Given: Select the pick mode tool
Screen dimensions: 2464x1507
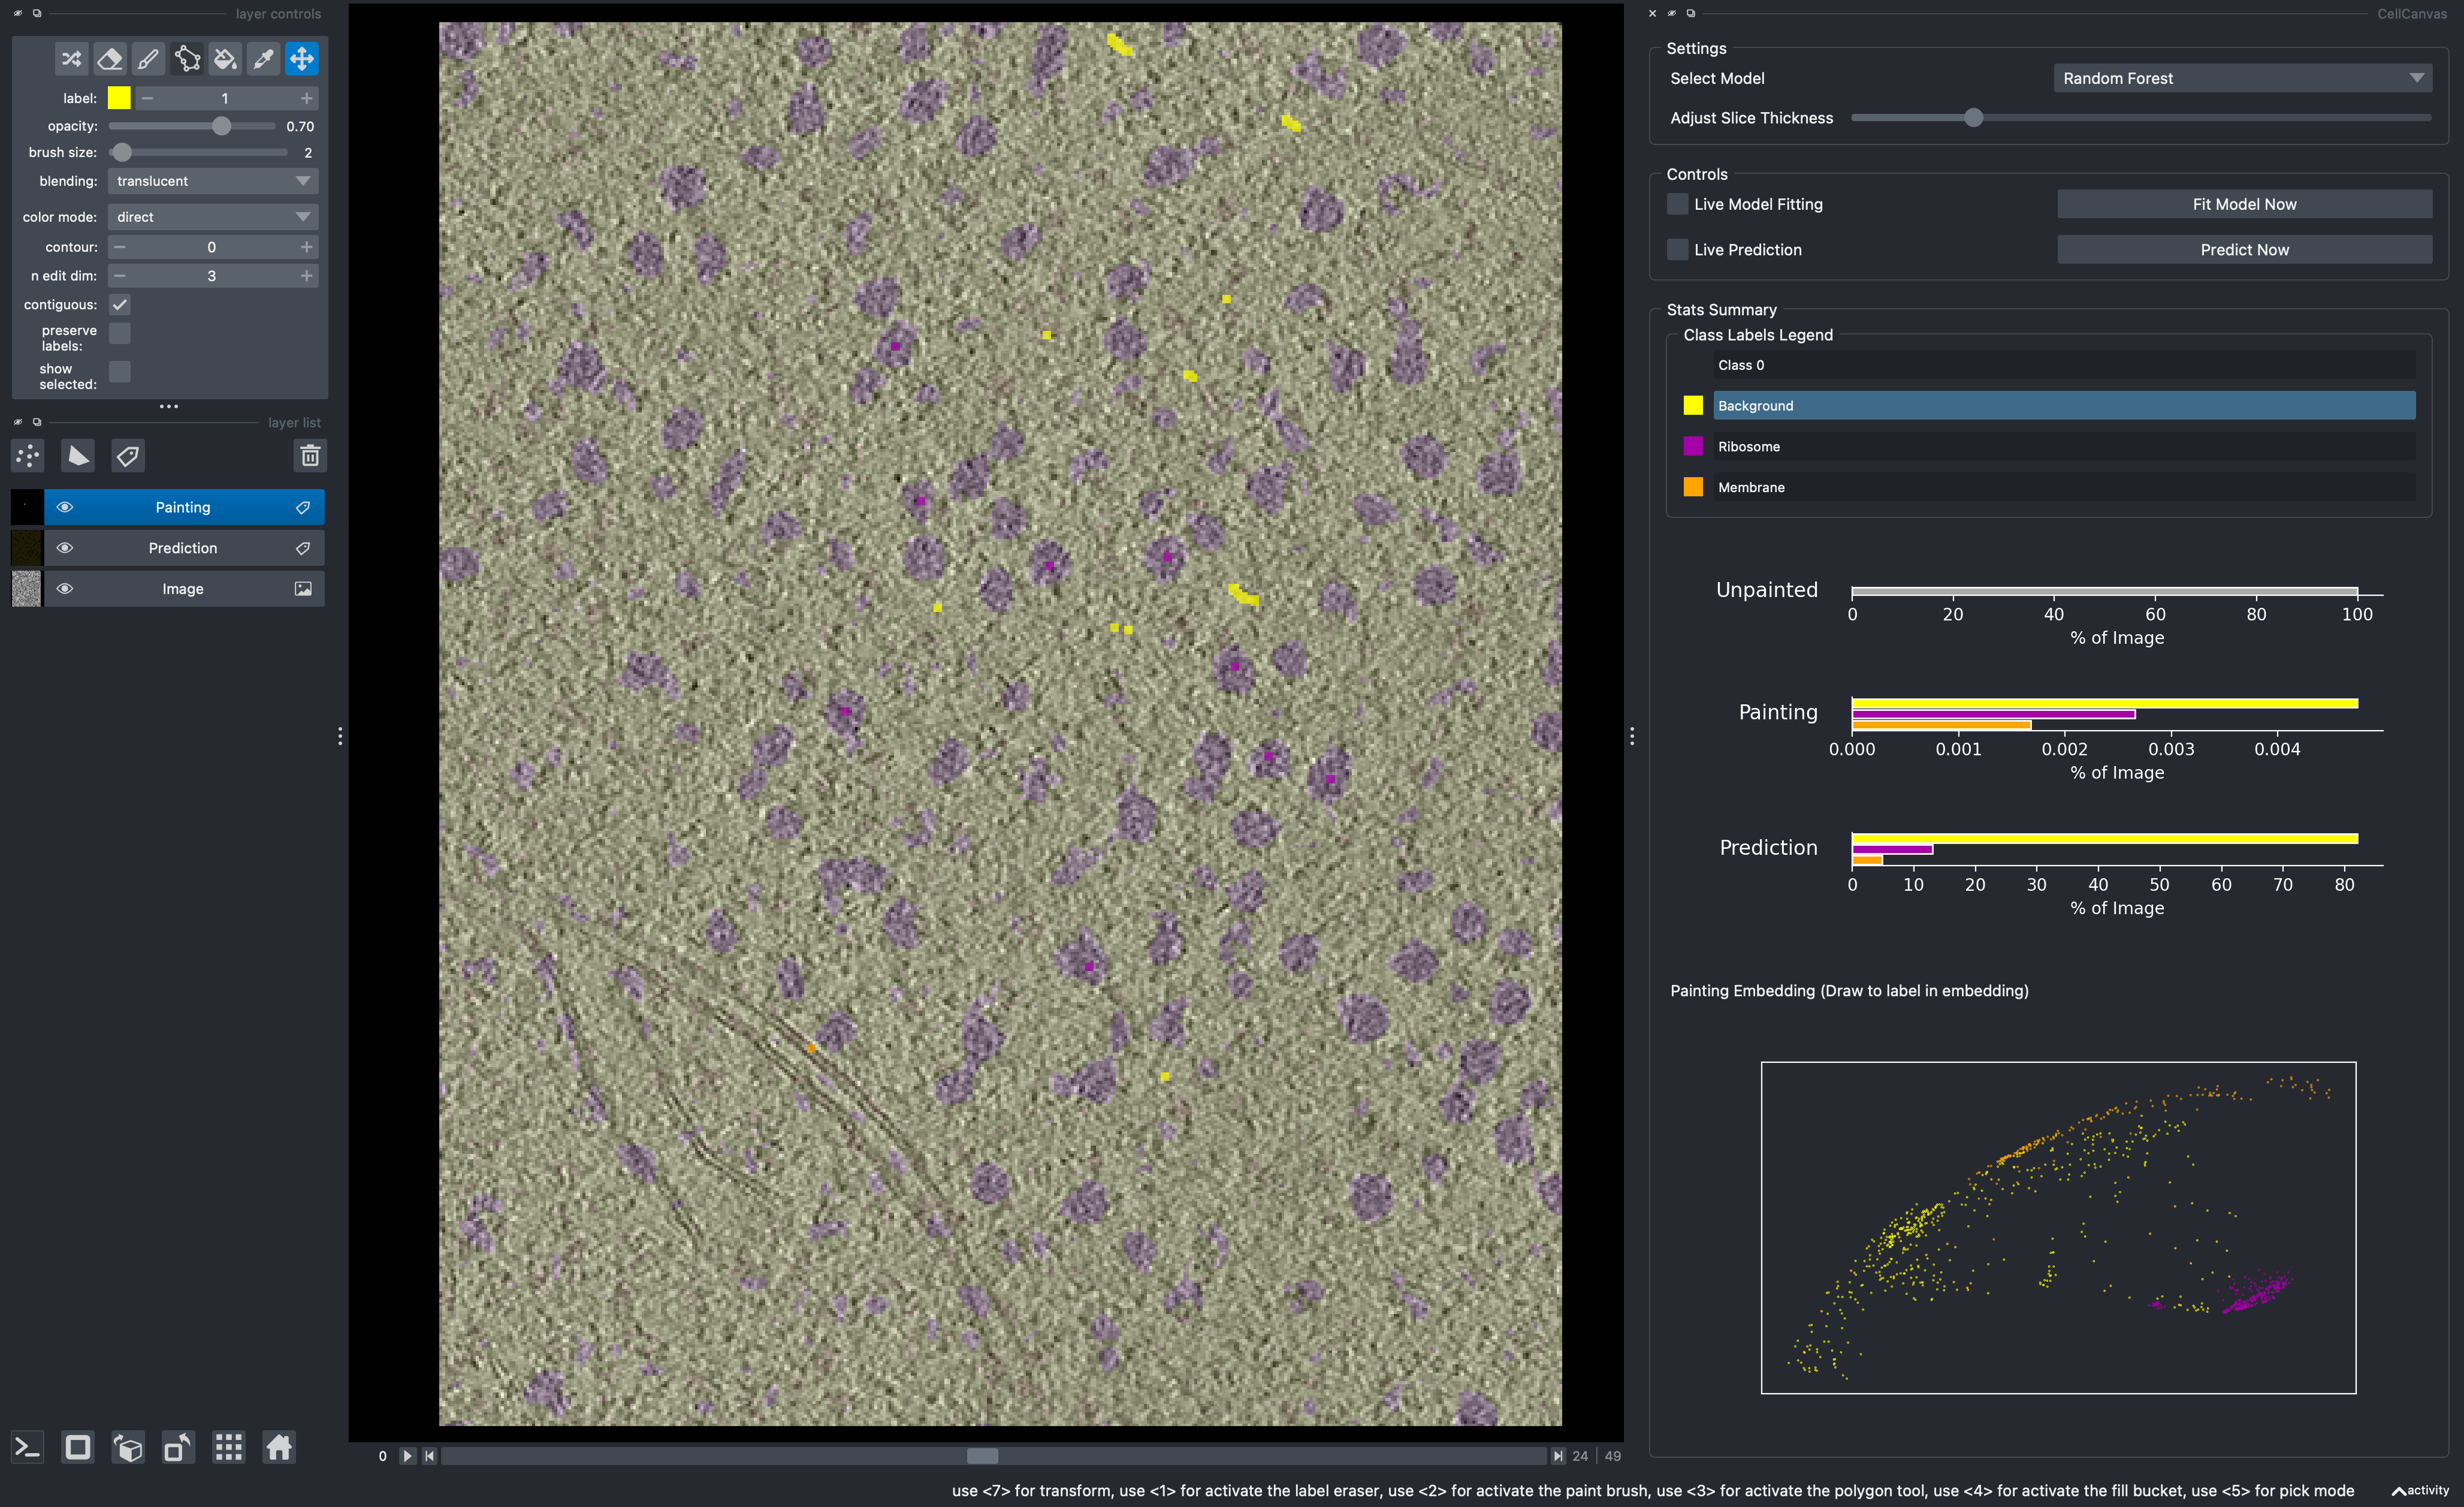Looking at the screenshot, I should [264, 58].
